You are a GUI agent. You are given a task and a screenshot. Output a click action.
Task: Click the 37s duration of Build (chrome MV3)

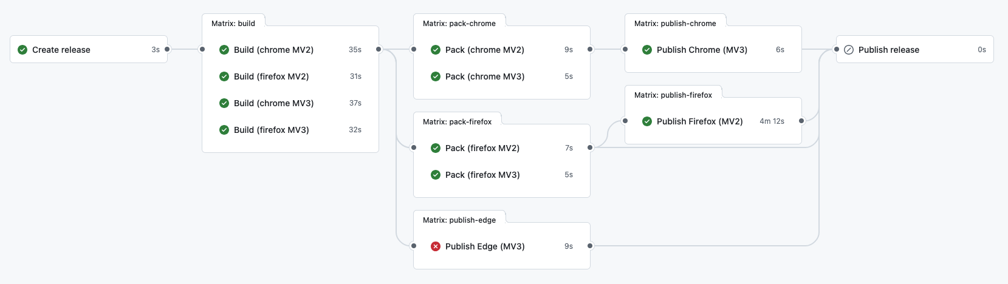tap(355, 103)
